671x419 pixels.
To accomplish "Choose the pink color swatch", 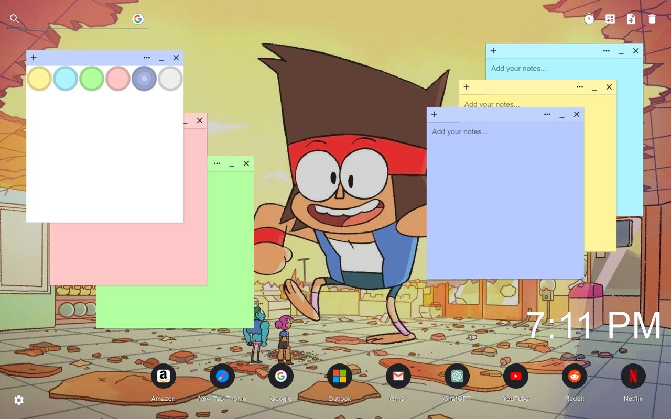I will [118, 79].
